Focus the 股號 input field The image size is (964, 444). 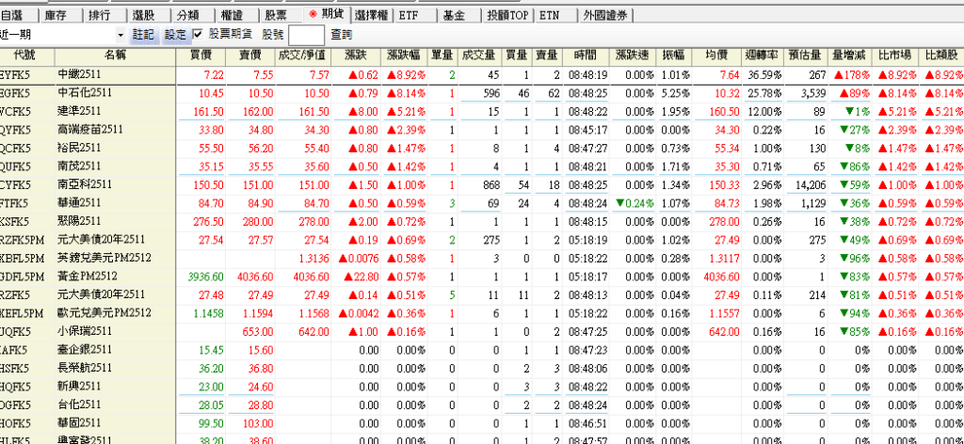(307, 35)
